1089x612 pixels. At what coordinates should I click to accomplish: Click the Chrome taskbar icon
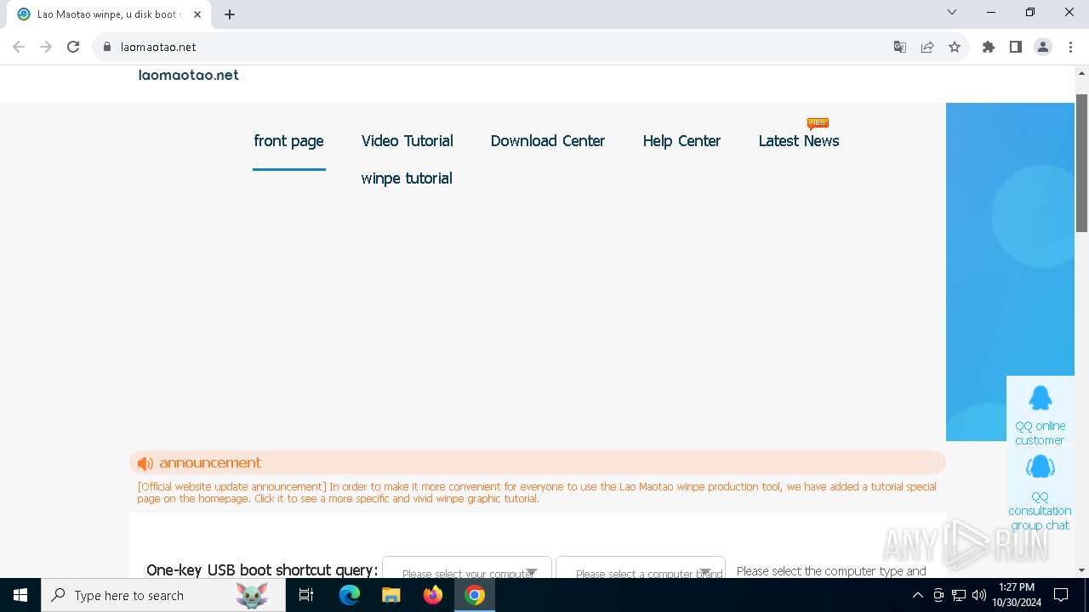click(475, 595)
